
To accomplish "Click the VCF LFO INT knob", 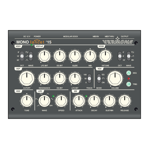I will coord(75,78).
